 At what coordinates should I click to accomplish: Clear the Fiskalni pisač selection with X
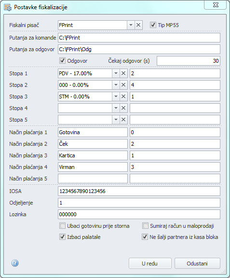[x=138, y=25]
